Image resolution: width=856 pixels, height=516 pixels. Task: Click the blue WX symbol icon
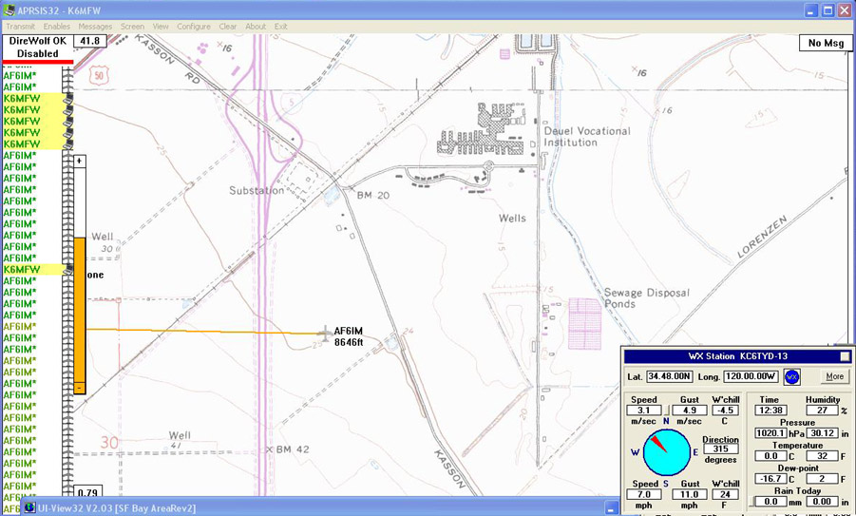tap(791, 377)
